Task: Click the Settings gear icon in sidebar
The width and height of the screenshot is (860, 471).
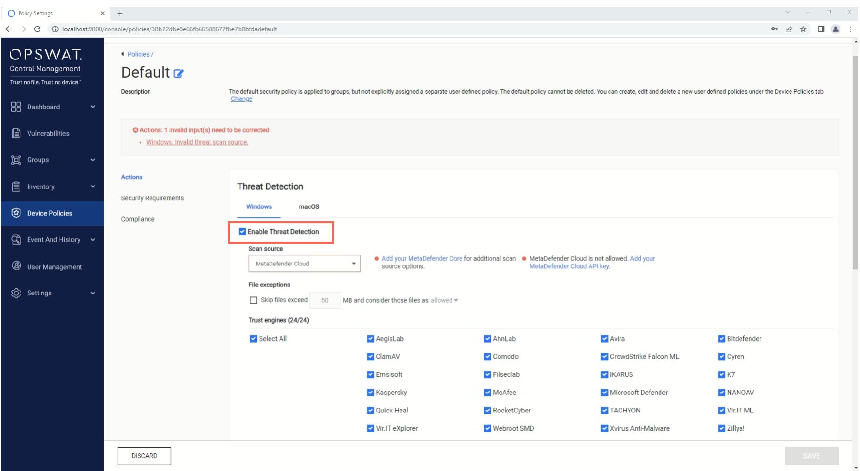Action: point(16,293)
